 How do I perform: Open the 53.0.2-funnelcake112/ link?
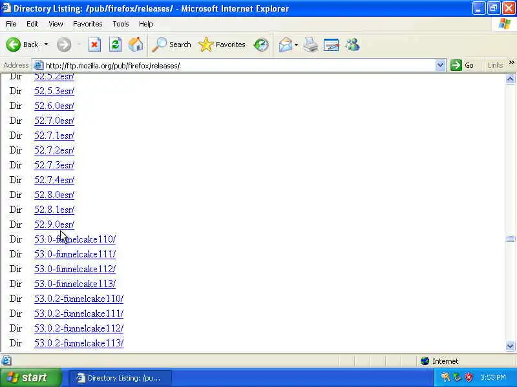[79, 328]
